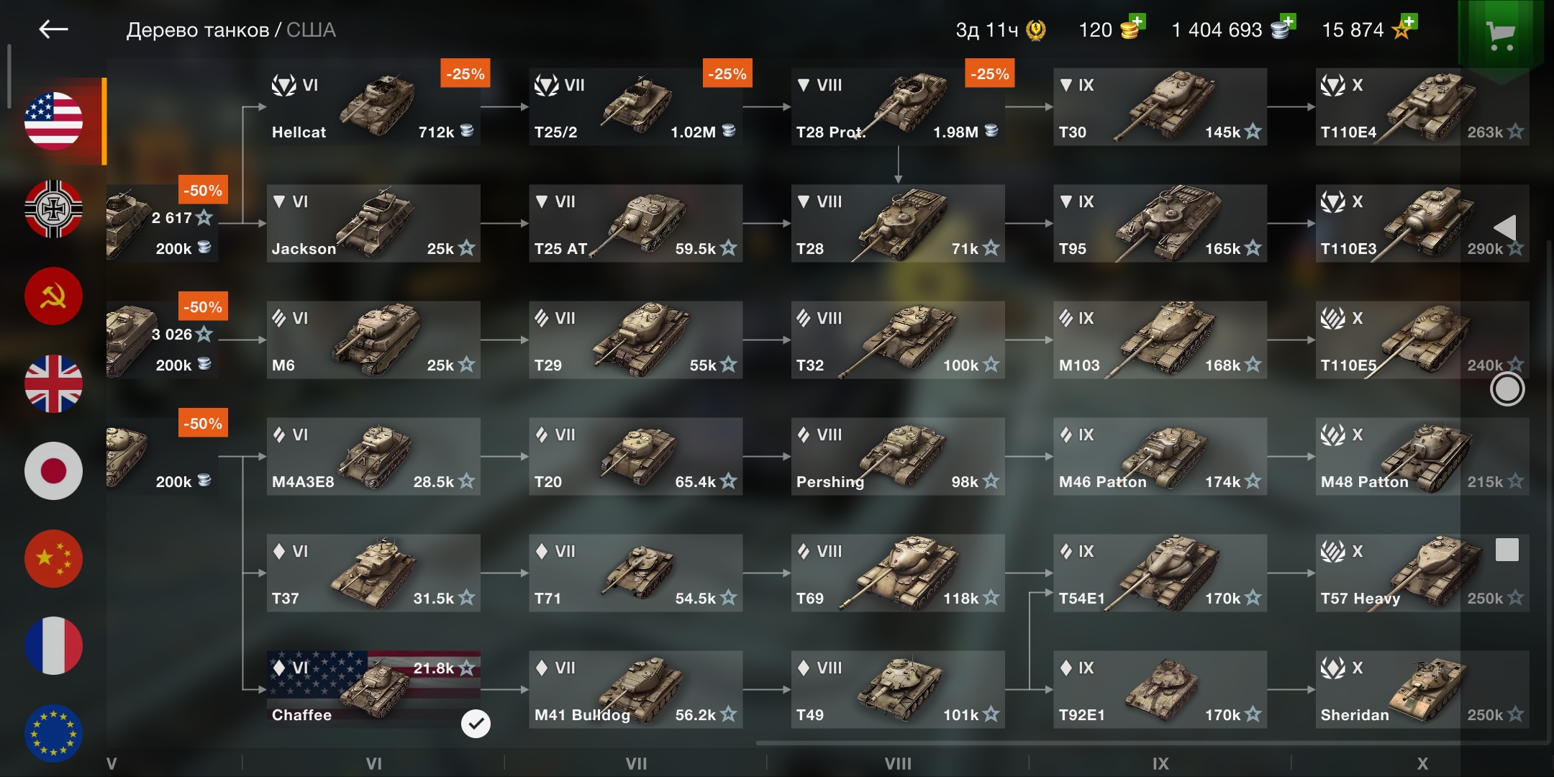
Task: Select the USA nation tab flag
Action: tap(53, 121)
